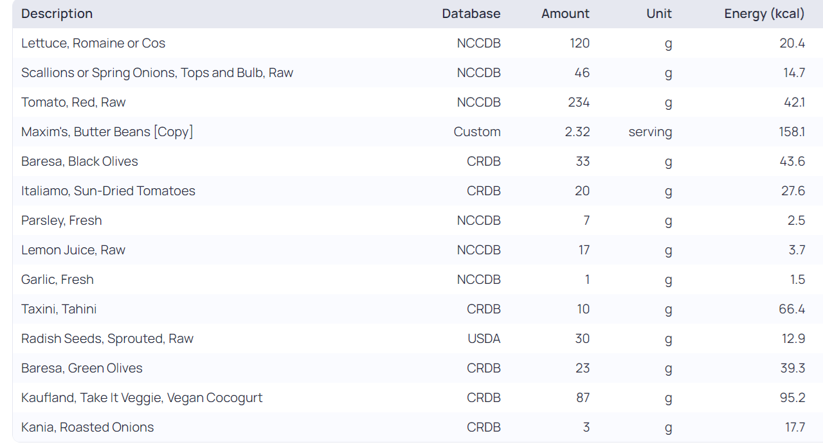Image resolution: width=823 pixels, height=447 pixels.
Task: Select Maxim's, Butter Beans [Copy] entry
Action: coord(107,132)
